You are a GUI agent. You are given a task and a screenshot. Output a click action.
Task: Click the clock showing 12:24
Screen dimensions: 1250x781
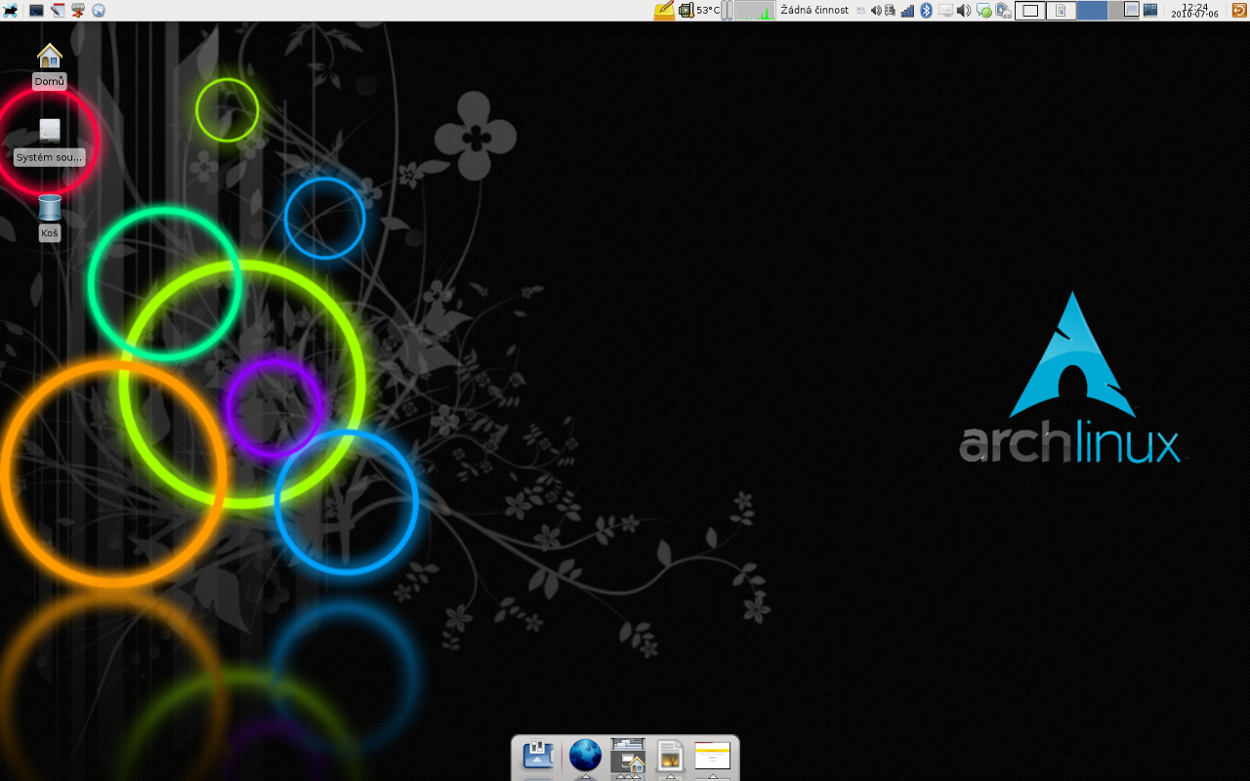coord(1194,10)
